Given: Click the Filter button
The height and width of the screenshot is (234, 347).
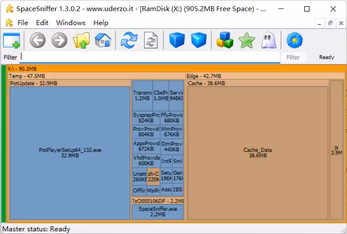Looking at the screenshot, I should coord(293,57).
